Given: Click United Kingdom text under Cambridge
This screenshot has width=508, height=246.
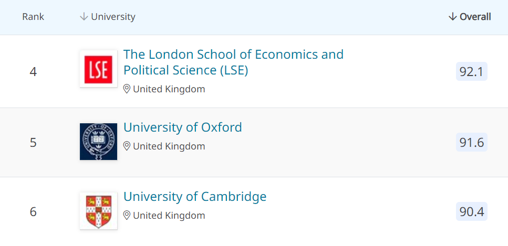Looking at the screenshot, I should 169,215.
